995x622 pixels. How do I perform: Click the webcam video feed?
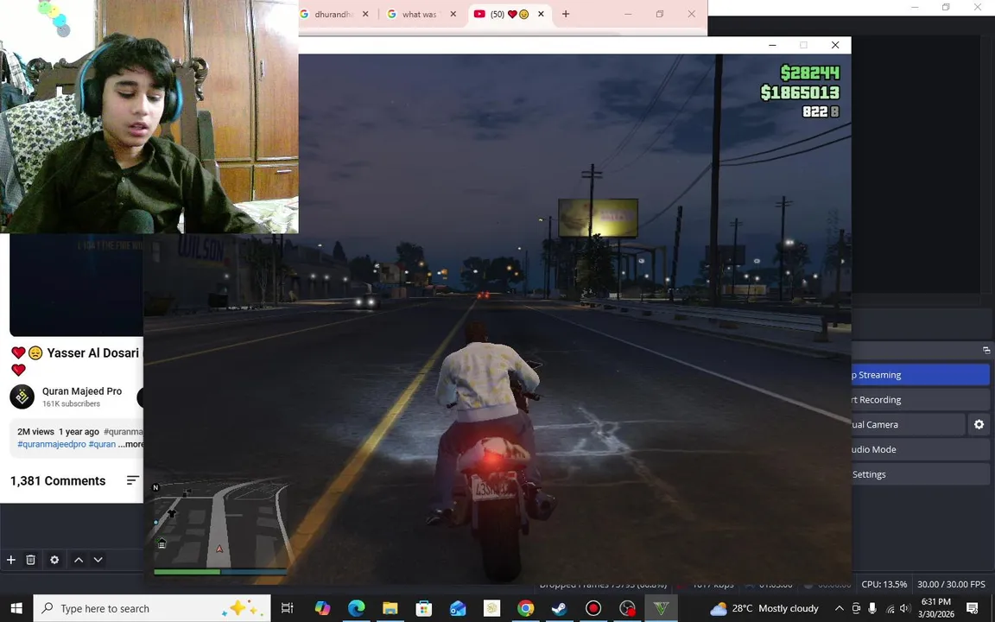149,117
